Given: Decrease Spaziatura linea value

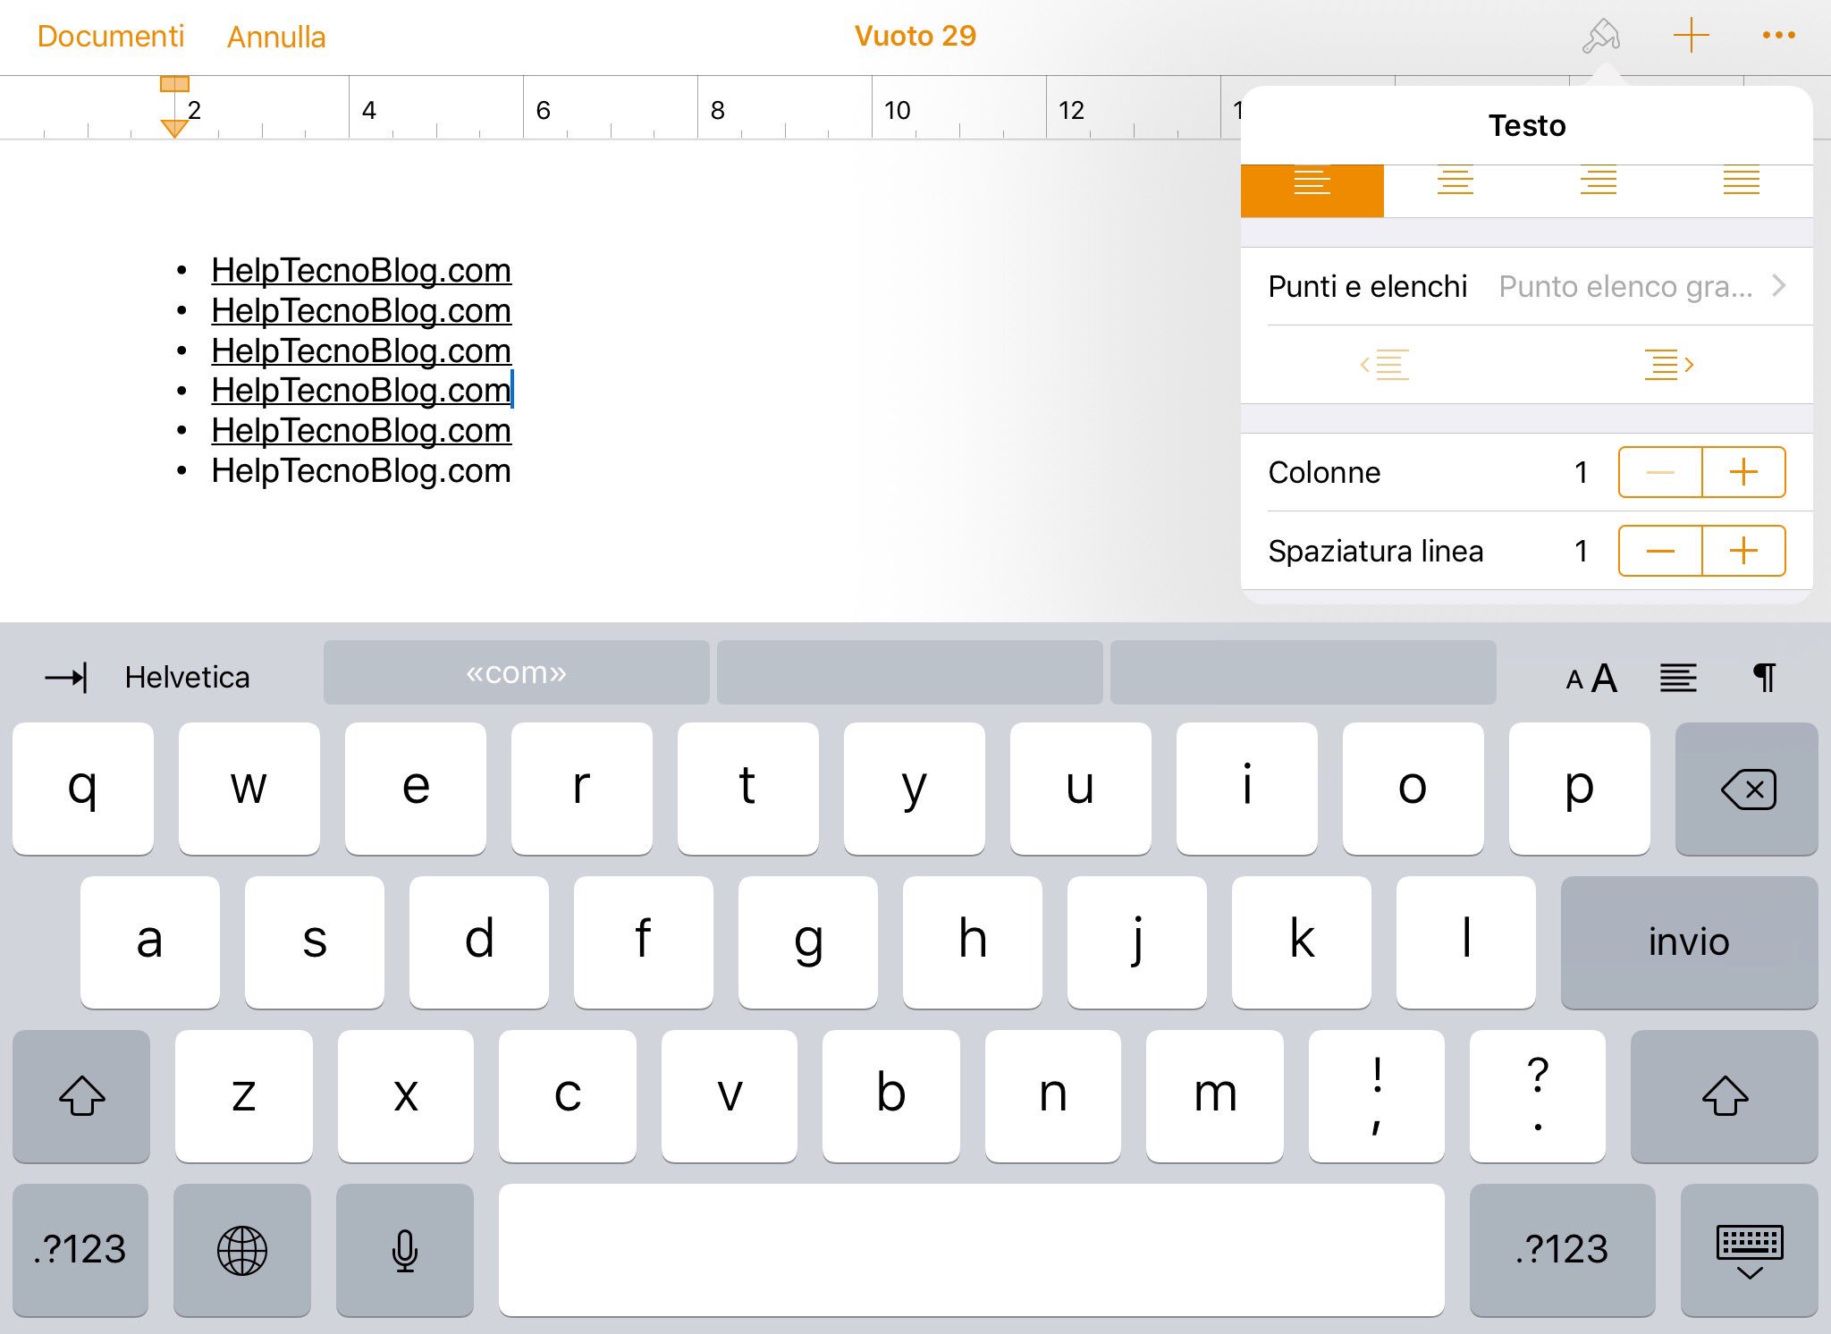Looking at the screenshot, I should [x=1660, y=551].
